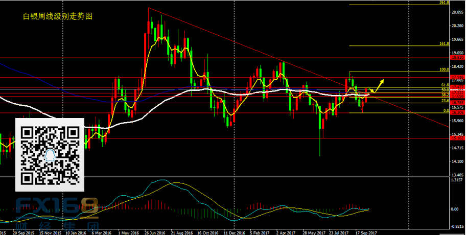Viewport: 466px width, 235px height.
Task: Click the red 17.916 price tag
Action: 457,77
